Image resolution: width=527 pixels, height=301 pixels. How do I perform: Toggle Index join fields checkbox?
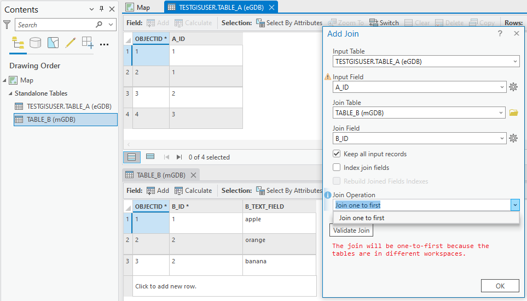pos(337,168)
